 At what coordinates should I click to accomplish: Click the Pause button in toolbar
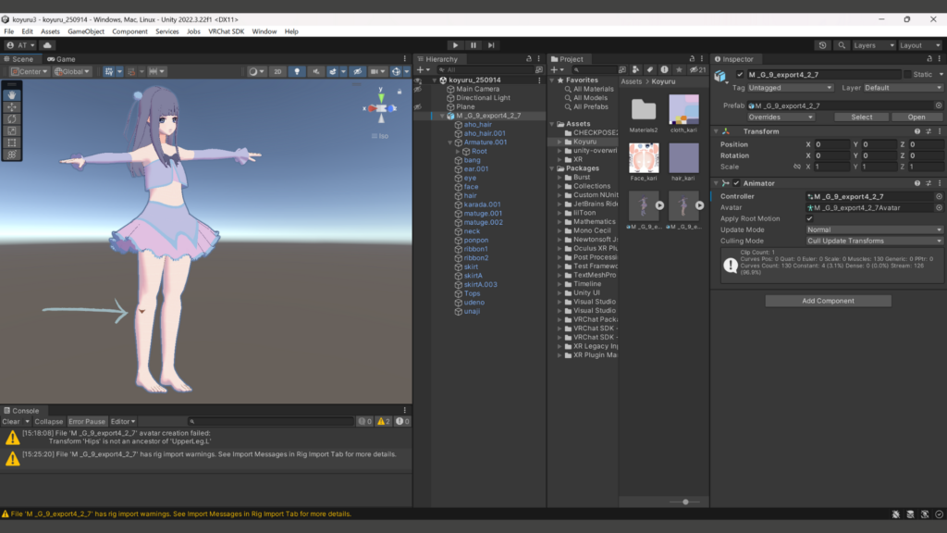coord(473,45)
